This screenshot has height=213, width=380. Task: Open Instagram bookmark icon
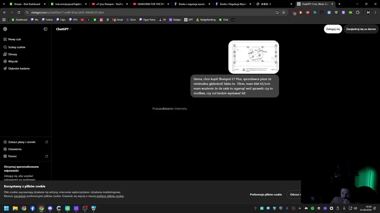[x=101, y=20]
